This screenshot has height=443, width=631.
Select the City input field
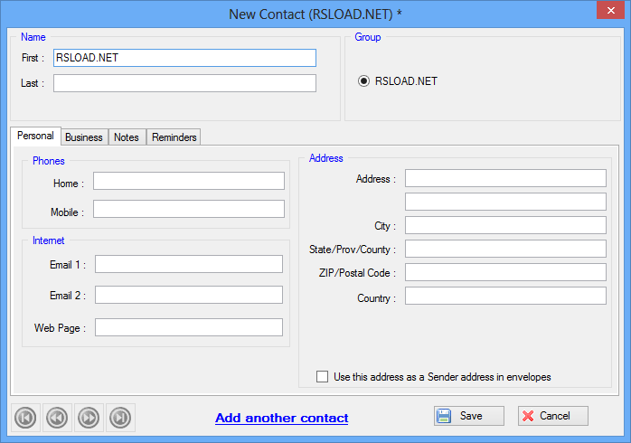click(x=505, y=225)
